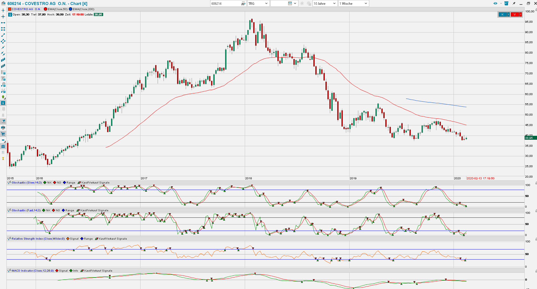Click the chart window icon in title bar
The image size is (537, 289).
tap(3, 3)
